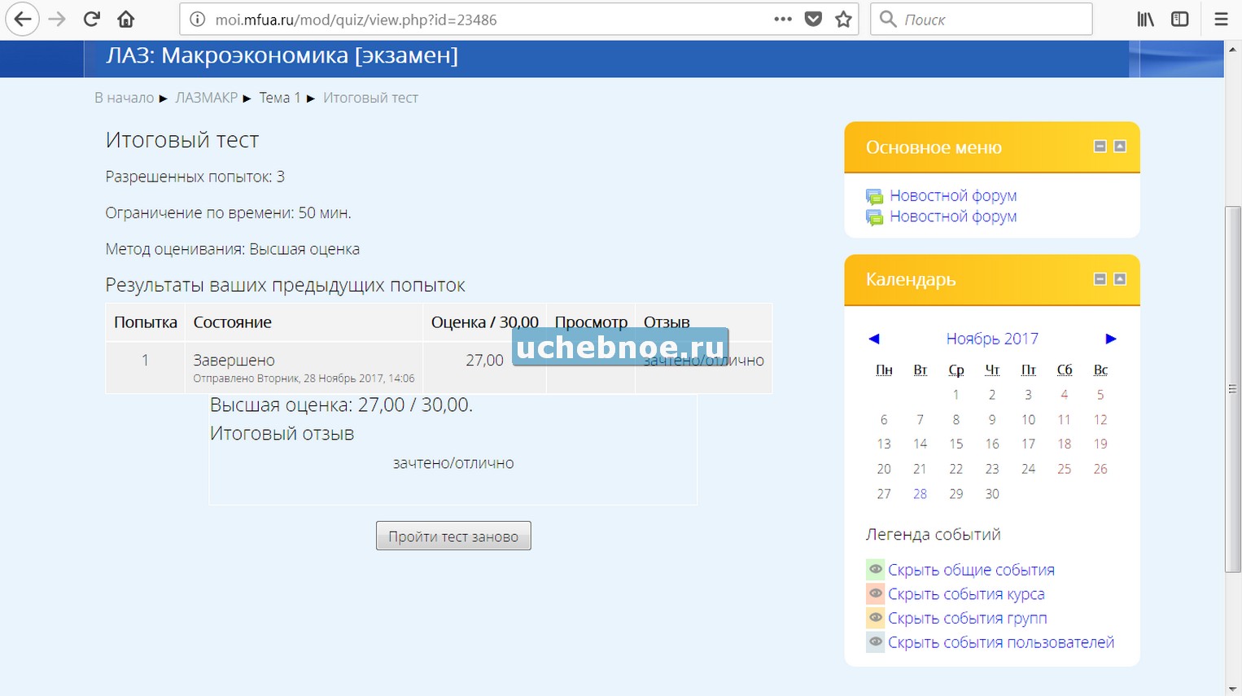
Task: Click the Попытка column header
Action: point(146,322)
